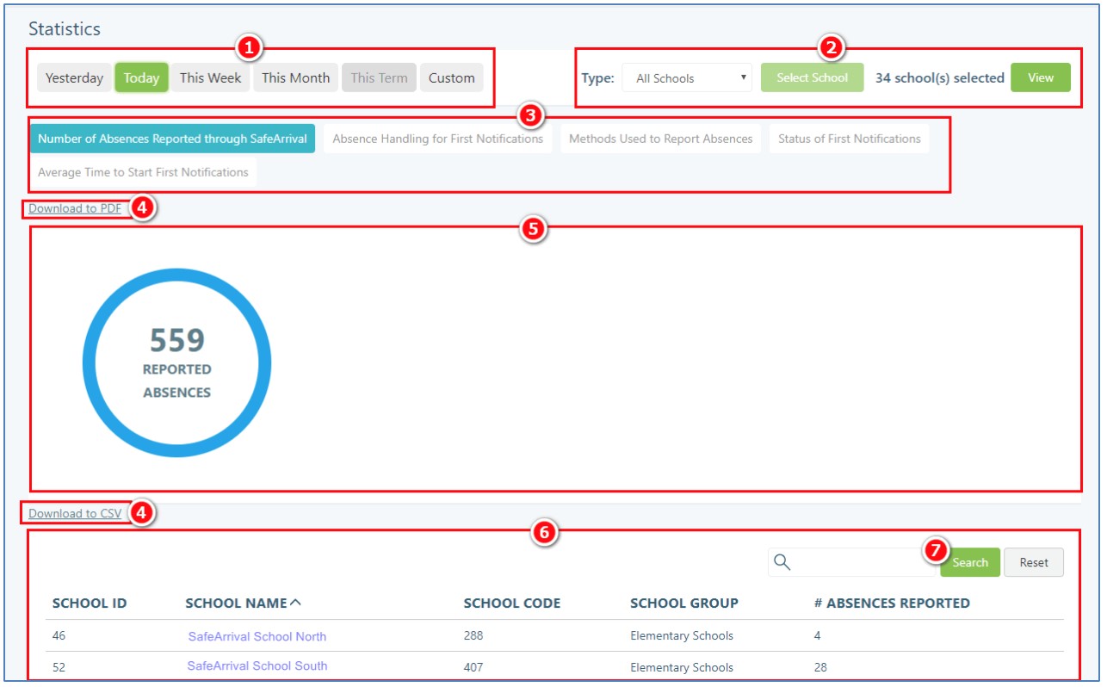The image size is (1107, 687).
Task: Click the School Name sort arrow
Action: click(296, 603)
